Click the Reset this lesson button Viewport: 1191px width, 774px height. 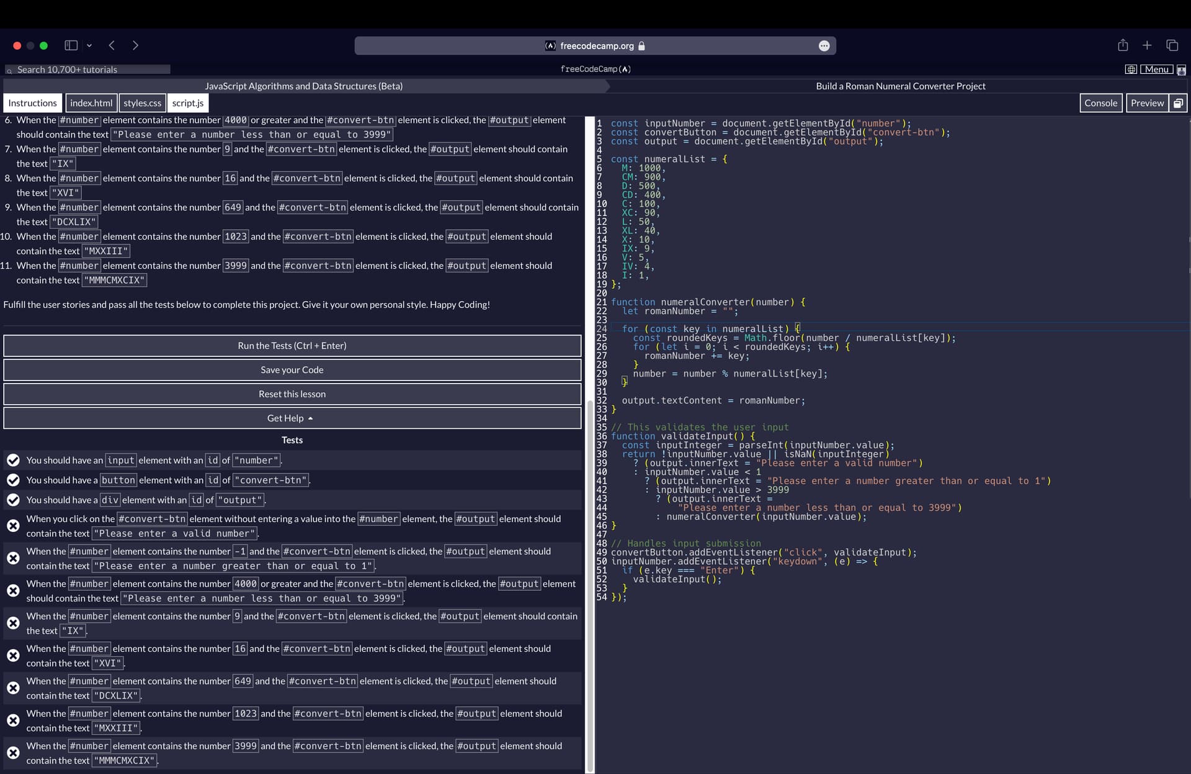(292, 394)
